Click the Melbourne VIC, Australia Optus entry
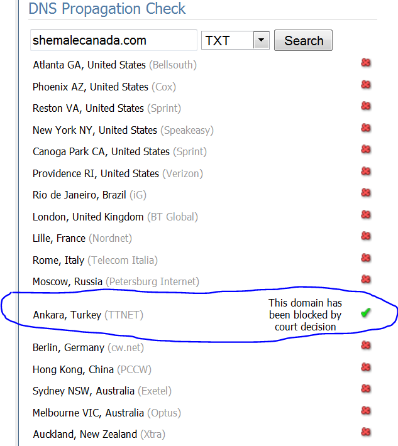Image resolution: width=398 pixels, height=446 pixels. (x=106, y=413)
